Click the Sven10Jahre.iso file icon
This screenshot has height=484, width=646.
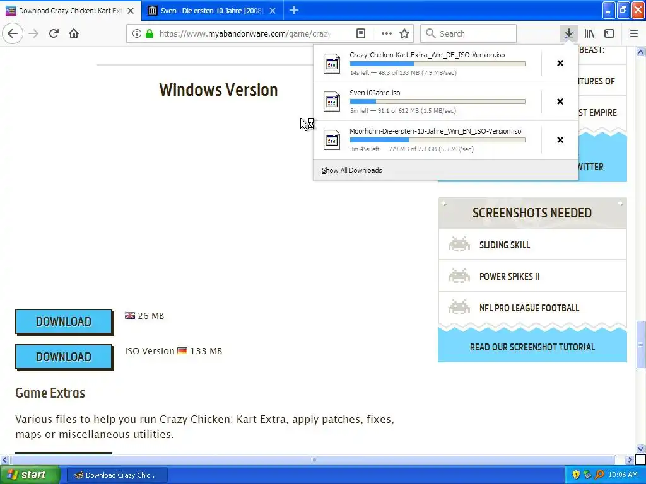click(x=332, y=101)
